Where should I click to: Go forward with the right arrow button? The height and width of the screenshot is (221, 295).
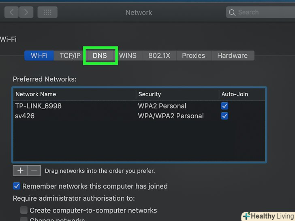tap(26, 12)
